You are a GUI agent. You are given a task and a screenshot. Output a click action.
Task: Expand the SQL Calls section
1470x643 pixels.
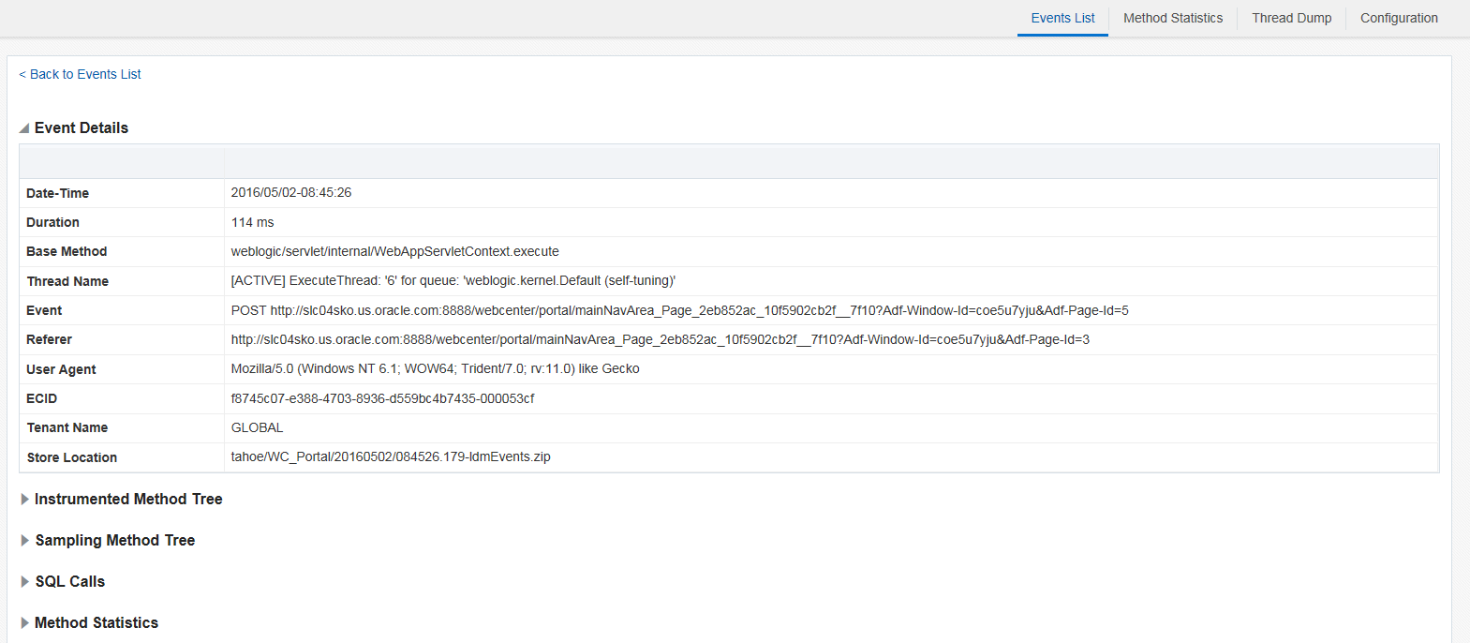(25, 582)
